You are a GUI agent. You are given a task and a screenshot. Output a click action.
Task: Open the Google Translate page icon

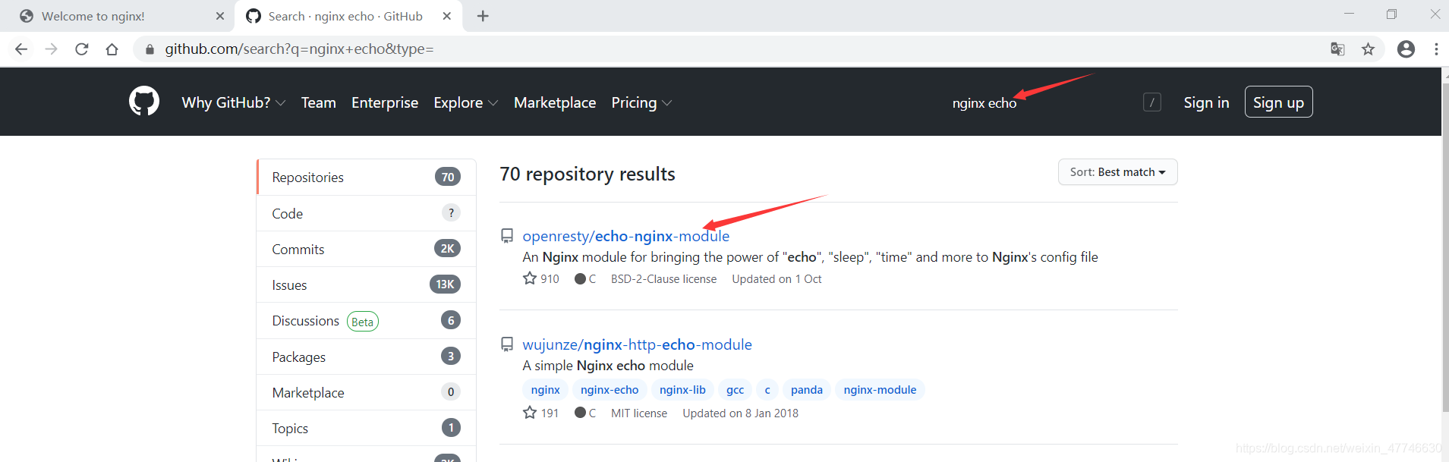tap(1337, 49)
